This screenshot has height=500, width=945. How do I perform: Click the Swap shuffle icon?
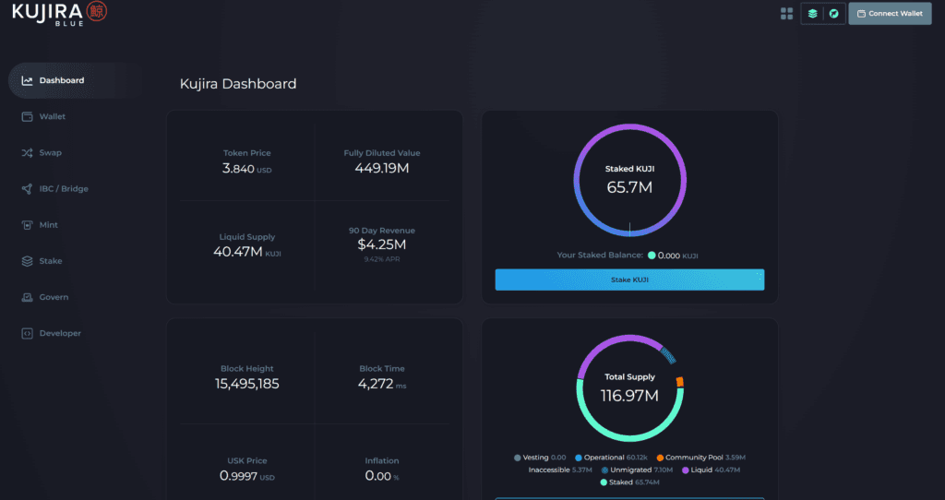pos(27,153)
